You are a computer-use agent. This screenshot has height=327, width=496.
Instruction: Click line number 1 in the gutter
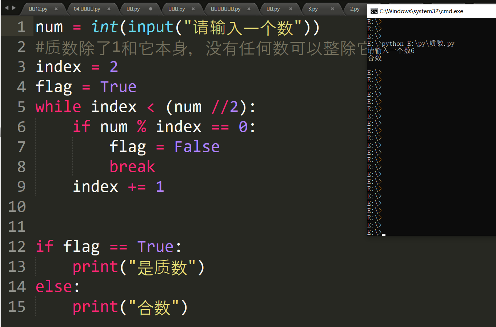tap(21, 27)
